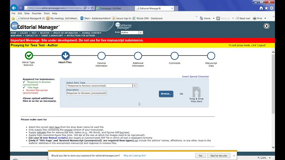This screenshot has width=285, height=160.
Task: Click the Why am I seeing this? link
Action: [x=135, y=156]
